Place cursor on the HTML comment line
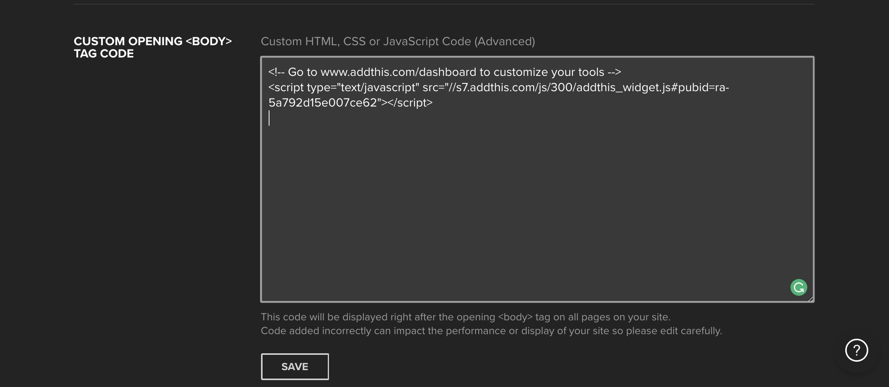Viewport: 889px width, 387px height. (444, 72)
